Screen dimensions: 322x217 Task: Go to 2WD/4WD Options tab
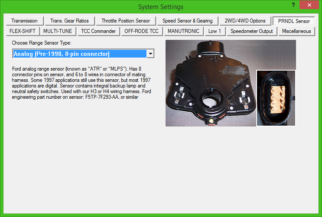coord(245,21)
